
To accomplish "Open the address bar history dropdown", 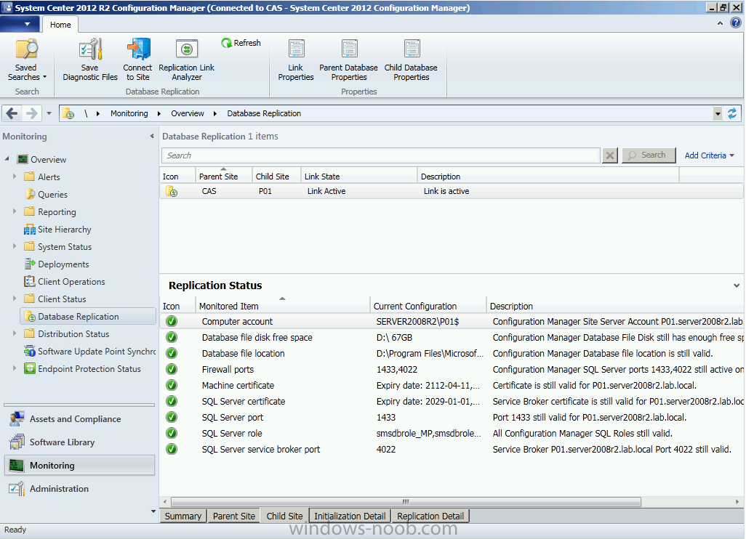I will coord(718,113).
